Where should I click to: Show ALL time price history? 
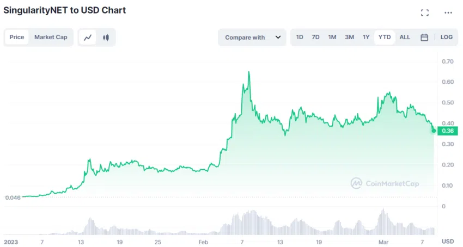coord(405,37)
